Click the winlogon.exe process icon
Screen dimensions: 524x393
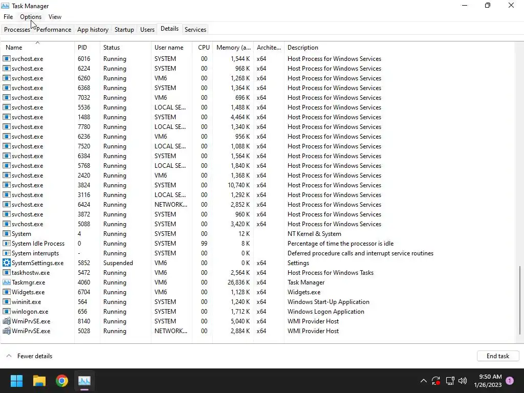(6, 311)
